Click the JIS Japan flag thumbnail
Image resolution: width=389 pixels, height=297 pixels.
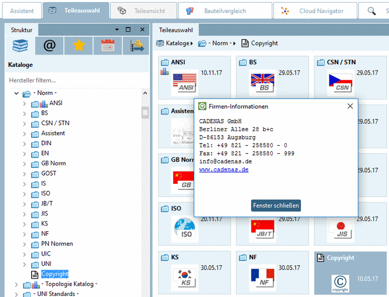[340, 229]
